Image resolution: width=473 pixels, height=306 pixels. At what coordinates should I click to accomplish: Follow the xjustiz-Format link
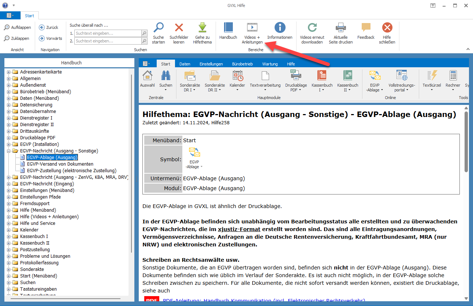(239, 230)
